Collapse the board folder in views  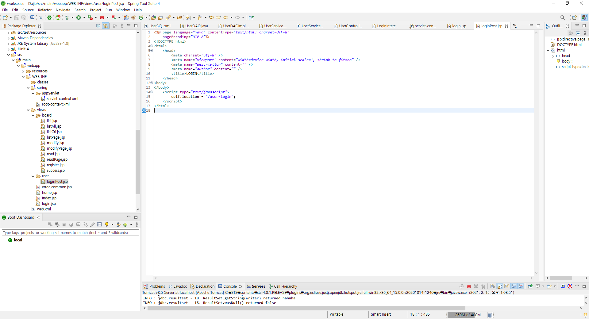coord(33,115)
